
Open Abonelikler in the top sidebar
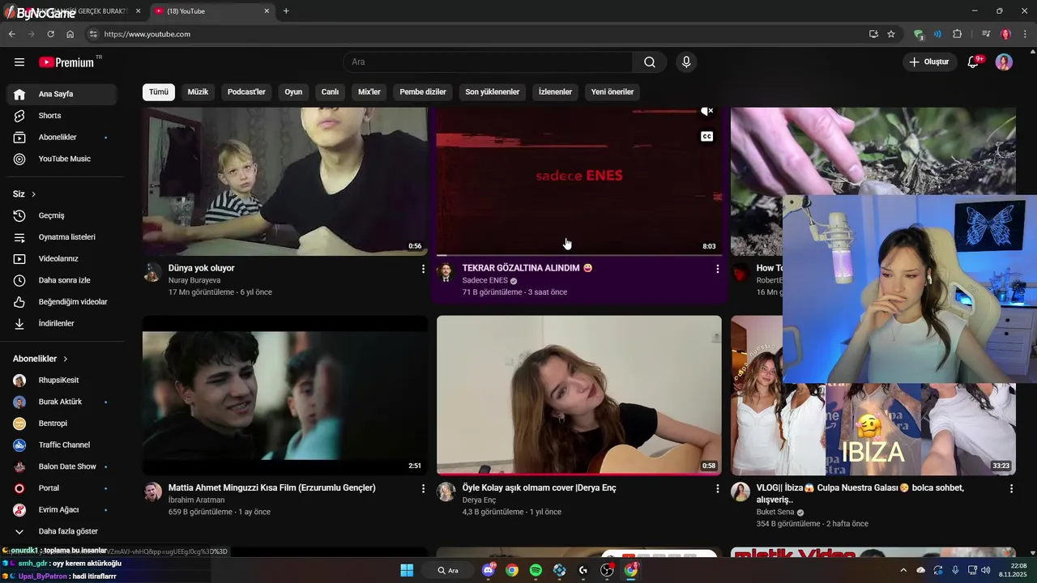pyautogui.click(x=62, y=138)
